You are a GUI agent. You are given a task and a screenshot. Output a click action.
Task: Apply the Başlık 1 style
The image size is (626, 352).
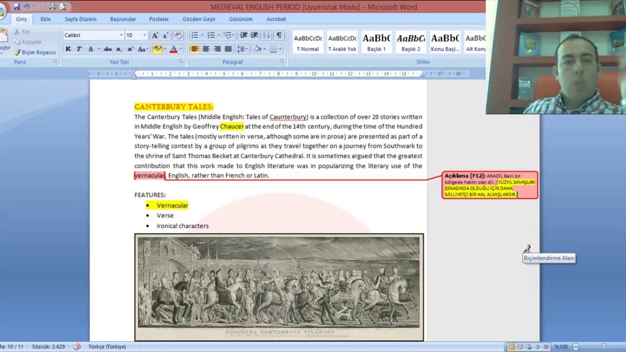pos(377,43)
